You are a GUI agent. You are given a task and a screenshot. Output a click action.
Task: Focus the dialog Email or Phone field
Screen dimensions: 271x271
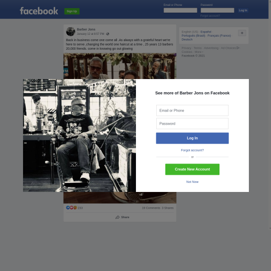[192, 111]
